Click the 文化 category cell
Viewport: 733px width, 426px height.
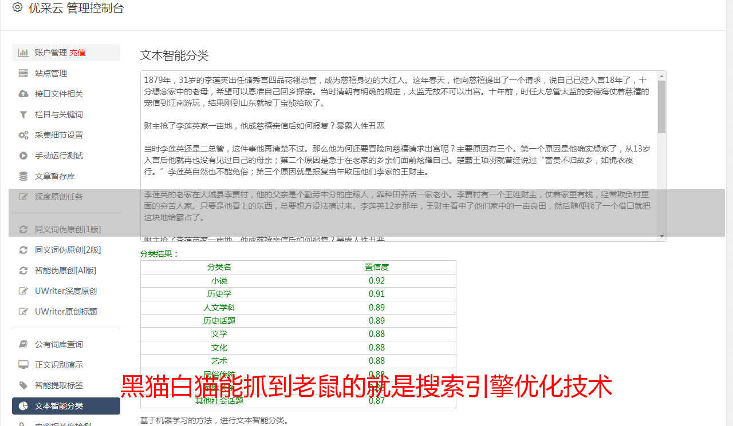(x=219, y=348)
